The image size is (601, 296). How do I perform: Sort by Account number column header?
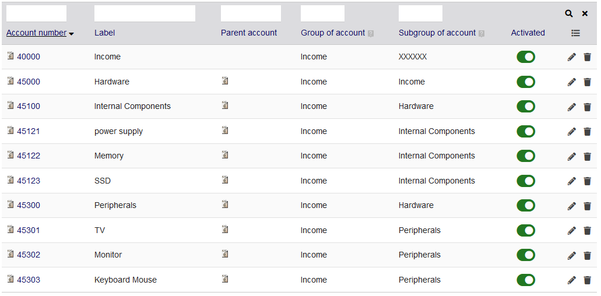[36, 33]
